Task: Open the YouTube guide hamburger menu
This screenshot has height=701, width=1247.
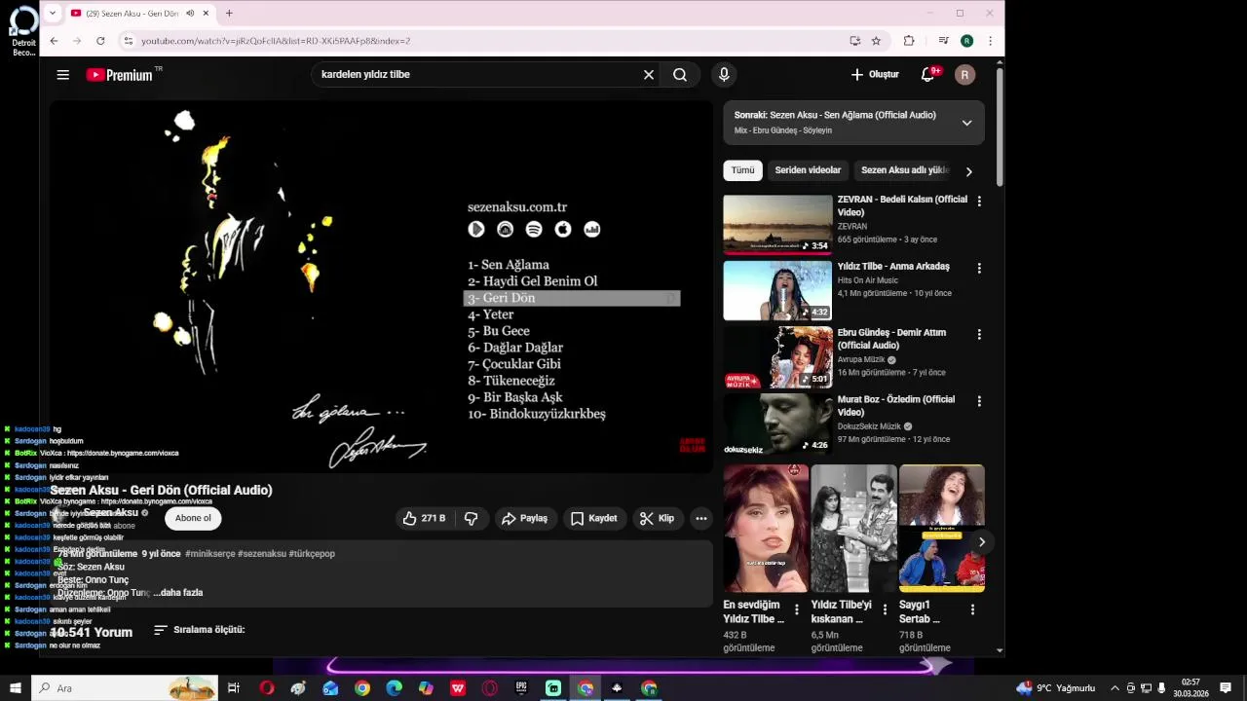Action: click(63, 75)
